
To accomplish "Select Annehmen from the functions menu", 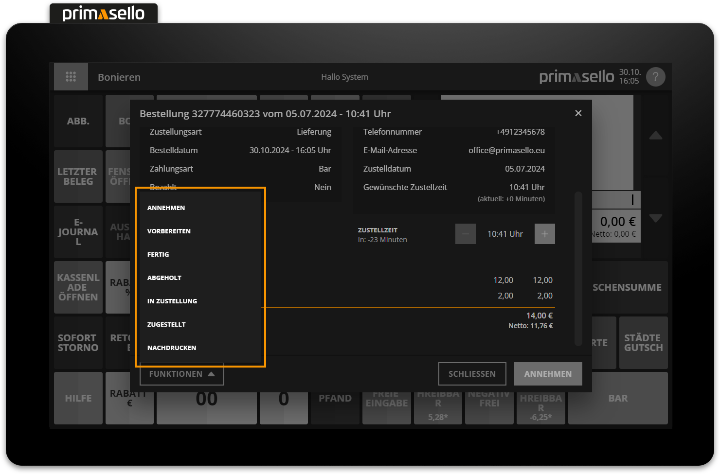I will [166, 208].
